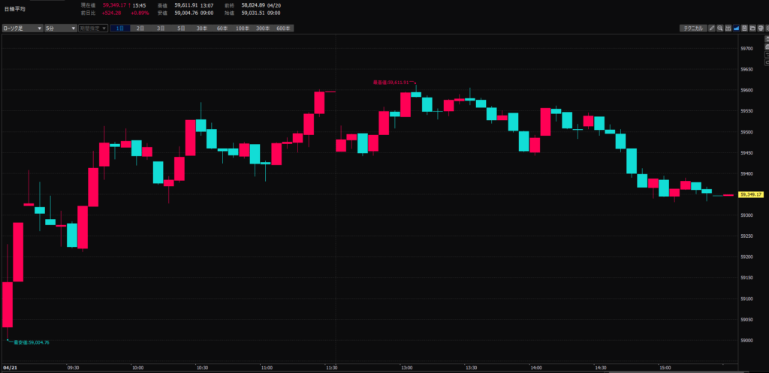The height and width of the screenshot is (373, 769).
Task: Click the 出 icon in chart toolbar
Action: (728, 28)
